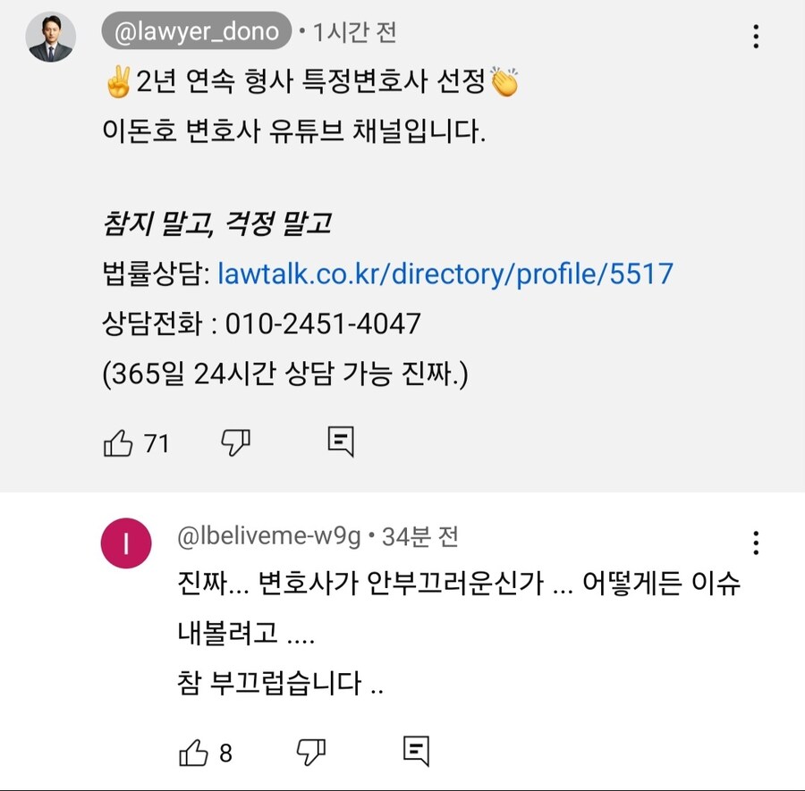The width and height of the screenshot is (805, 791).
Task: Open the three-dot menu on @lawyer_dono's comment
Action: (756, 36)
